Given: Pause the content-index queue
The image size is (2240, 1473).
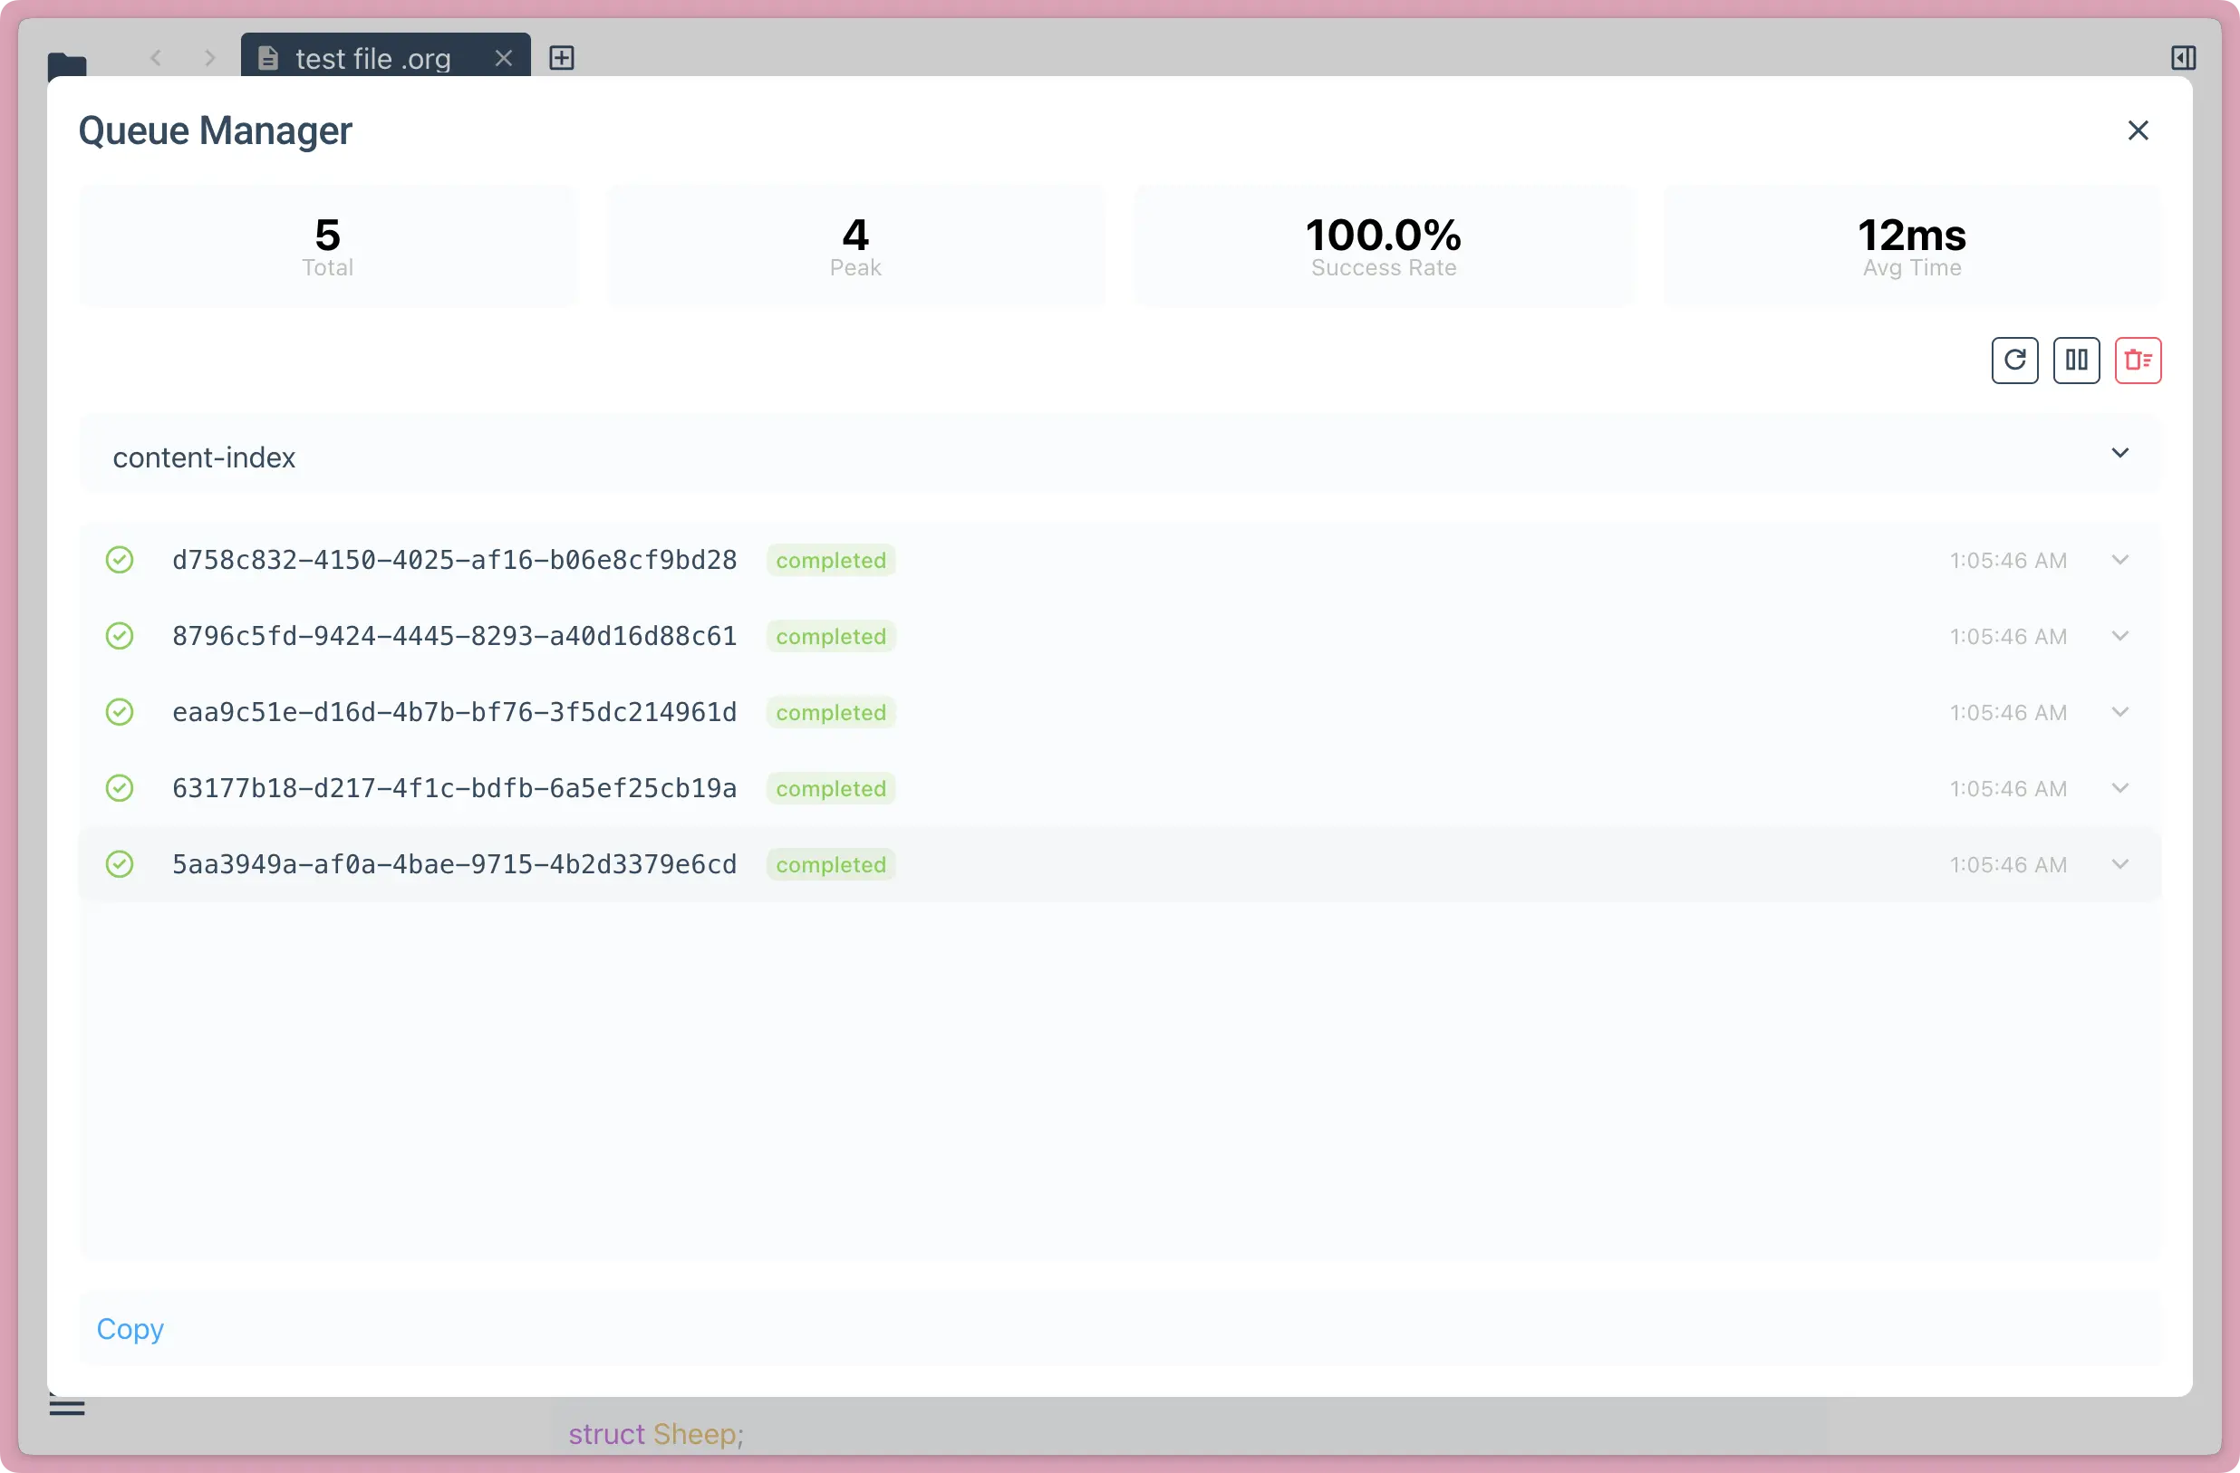Looking at the screenshot, I should point(2076,360).
